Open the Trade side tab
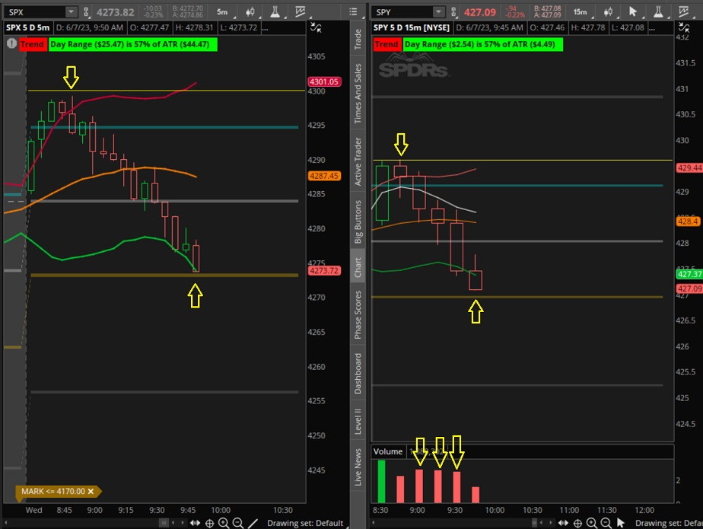 [358, 39]
